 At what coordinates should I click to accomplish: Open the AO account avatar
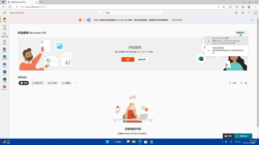(x=256, y=13)
